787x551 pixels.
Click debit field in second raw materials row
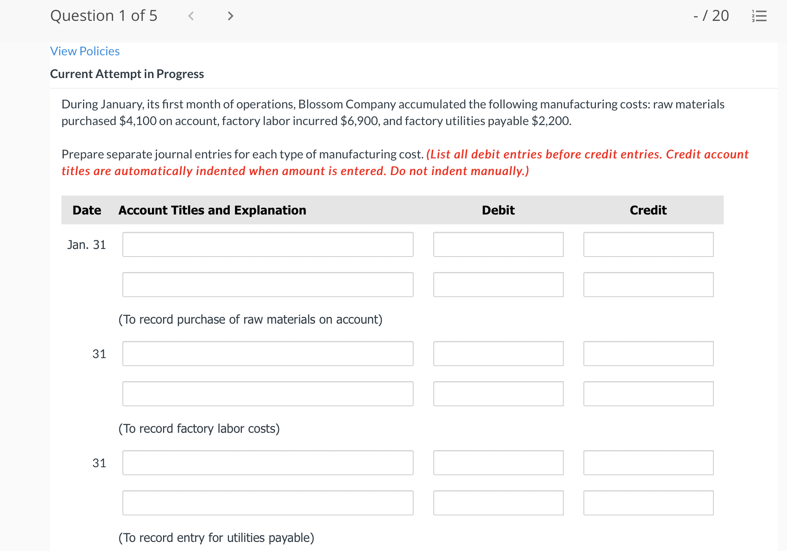pos(498,285)
